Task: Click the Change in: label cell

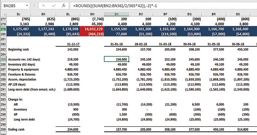Action: pos(17,99)
